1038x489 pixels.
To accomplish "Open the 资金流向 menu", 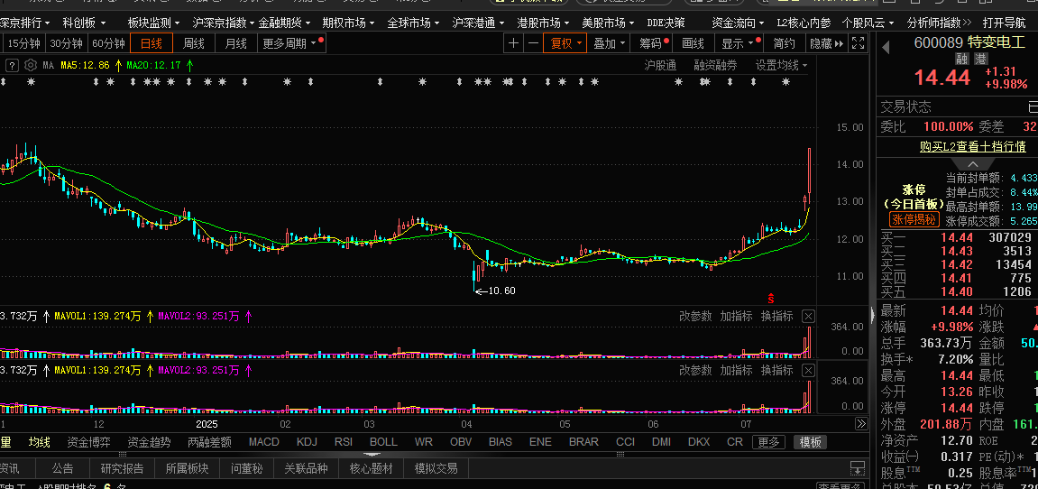I will pyautogui.click(x=738, y=23).
